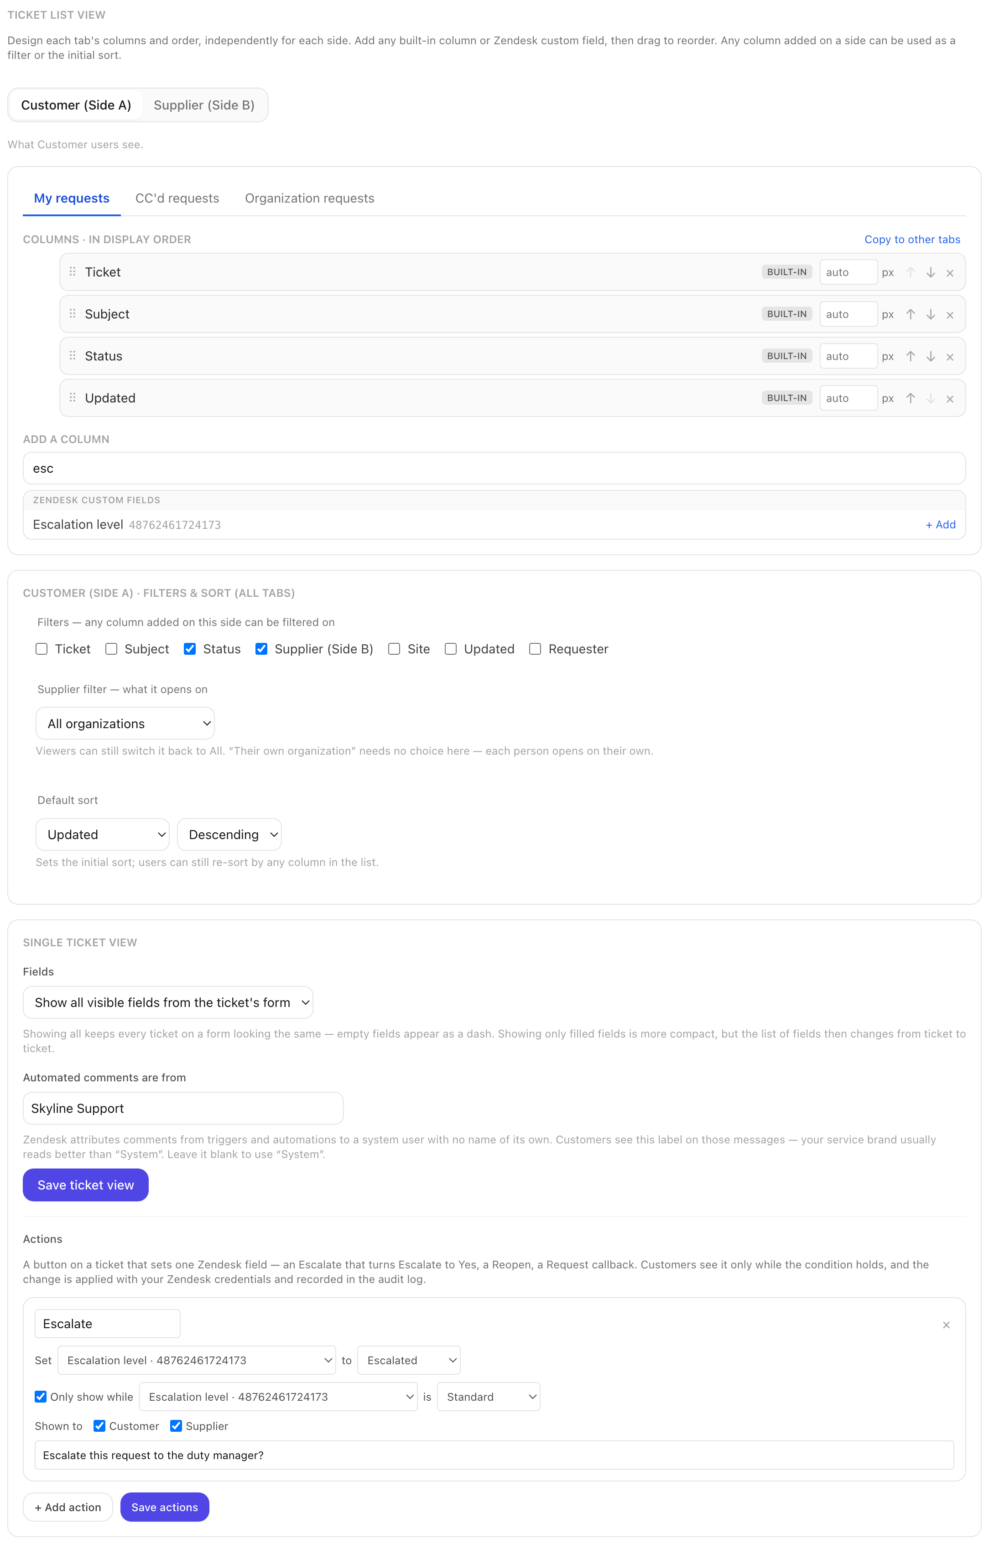
Task: Open the All organizations dropdown
Action: pos(125,723)
